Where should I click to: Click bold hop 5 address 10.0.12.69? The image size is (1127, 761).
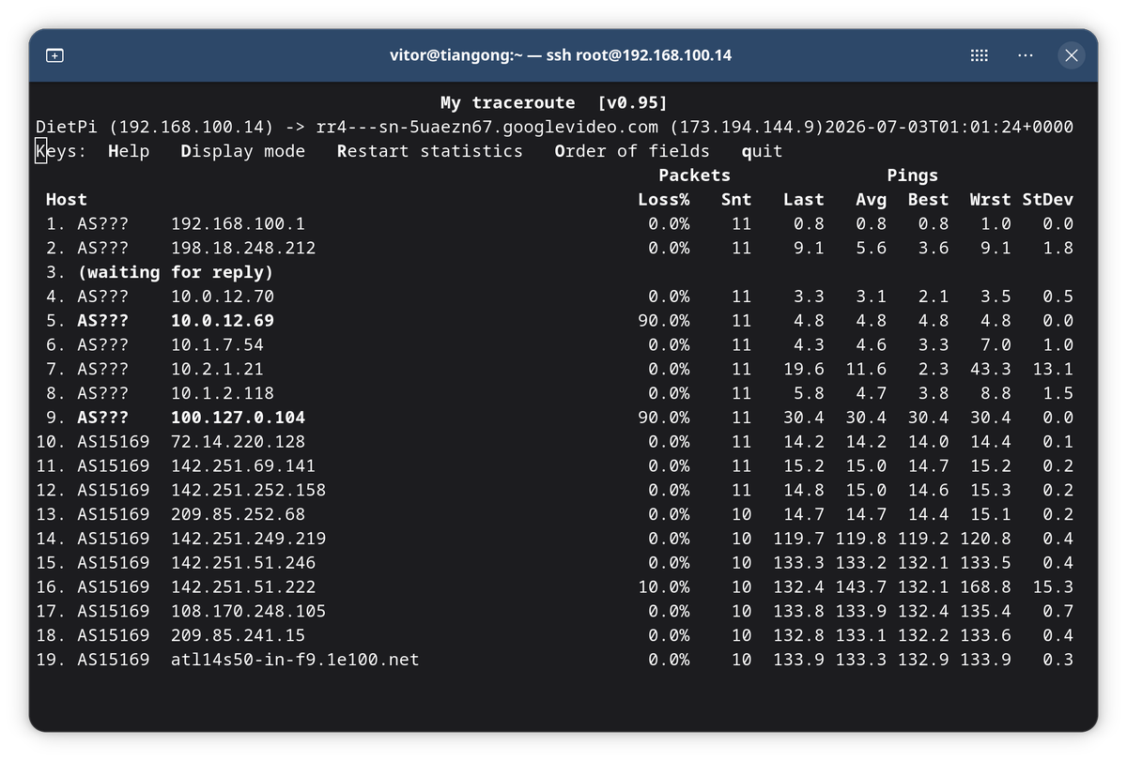point(223,322)
